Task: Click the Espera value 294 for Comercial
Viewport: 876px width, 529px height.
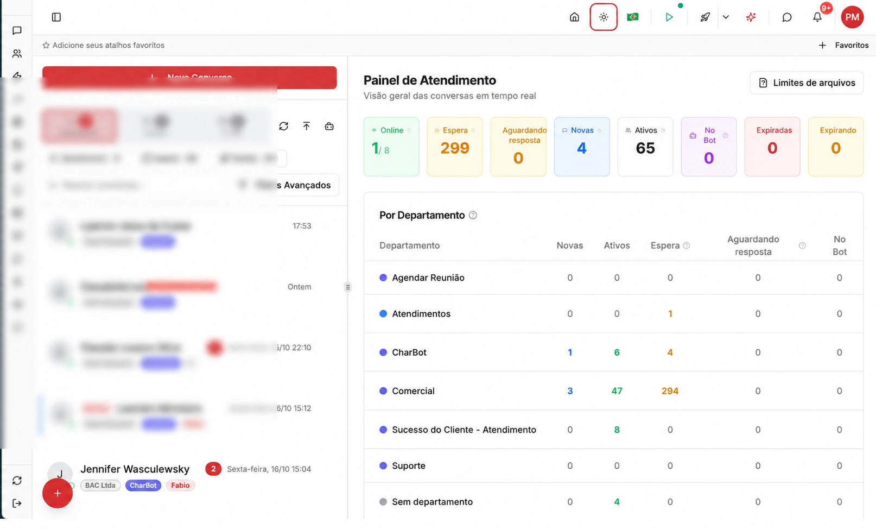Action: pyautogui.click(x=670, y=391)
